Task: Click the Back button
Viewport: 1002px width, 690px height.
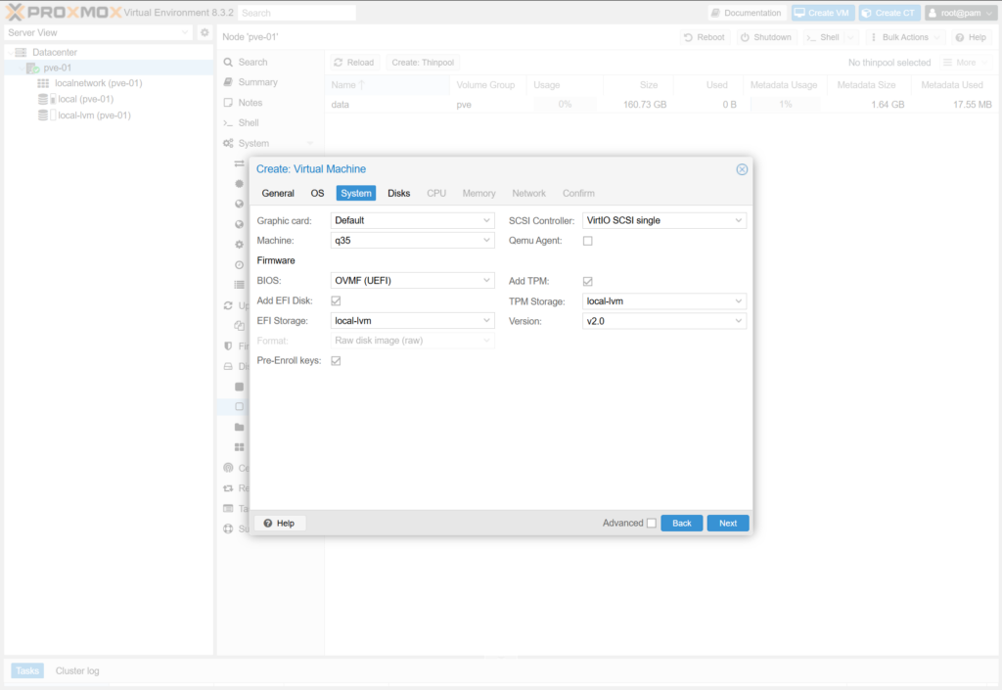Action: pyautogui.click(x=682, y=524)
